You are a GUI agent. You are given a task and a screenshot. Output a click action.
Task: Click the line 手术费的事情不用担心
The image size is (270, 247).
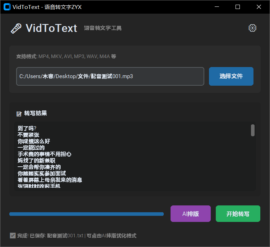point(45,154)
